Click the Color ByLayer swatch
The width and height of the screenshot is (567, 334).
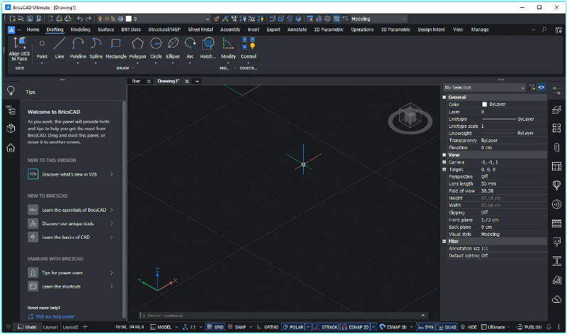[484, 104]
